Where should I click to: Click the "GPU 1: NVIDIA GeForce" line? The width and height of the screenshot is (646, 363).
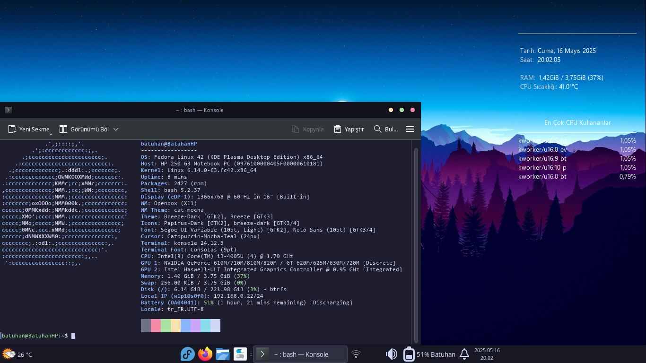click(268, 263)
